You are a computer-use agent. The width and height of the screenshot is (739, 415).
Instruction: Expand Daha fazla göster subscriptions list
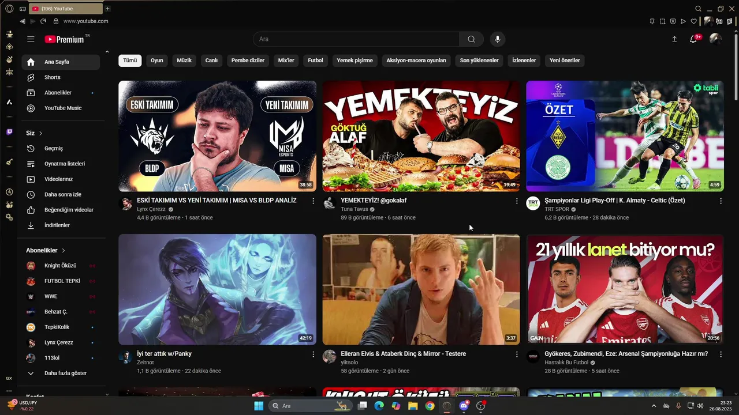[61, 373]
